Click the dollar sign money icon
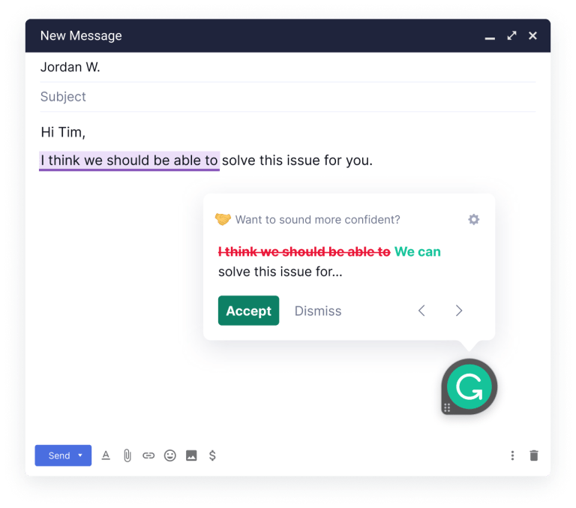 coord(212,455)
